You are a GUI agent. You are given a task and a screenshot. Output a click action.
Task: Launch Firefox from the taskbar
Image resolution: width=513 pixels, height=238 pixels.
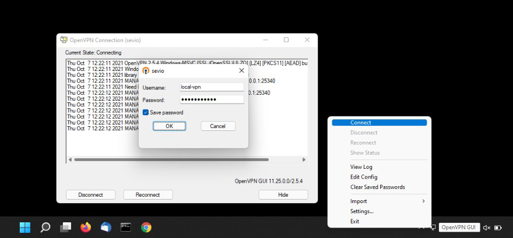pos(86,227)
